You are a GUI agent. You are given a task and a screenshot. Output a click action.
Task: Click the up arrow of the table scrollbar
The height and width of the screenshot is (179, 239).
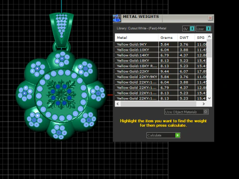coord(209,37)
